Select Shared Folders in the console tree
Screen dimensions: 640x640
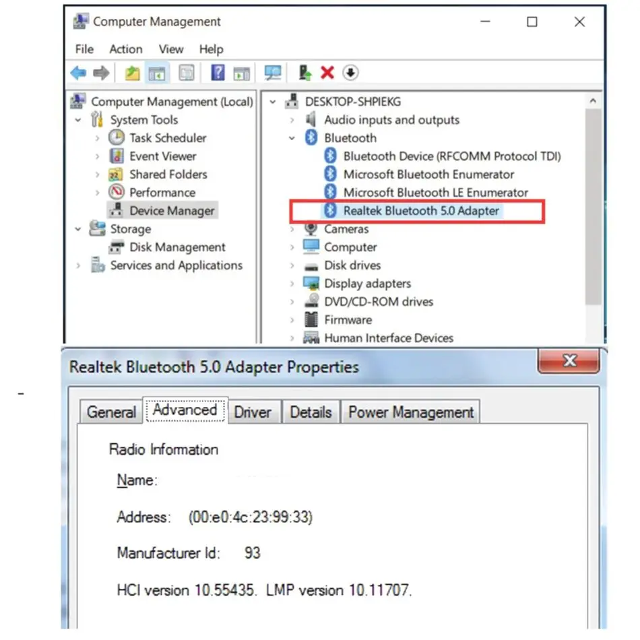pyautogui.click(x=168, y=174)
